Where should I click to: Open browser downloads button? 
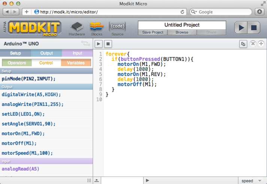[x=260, y=12]
